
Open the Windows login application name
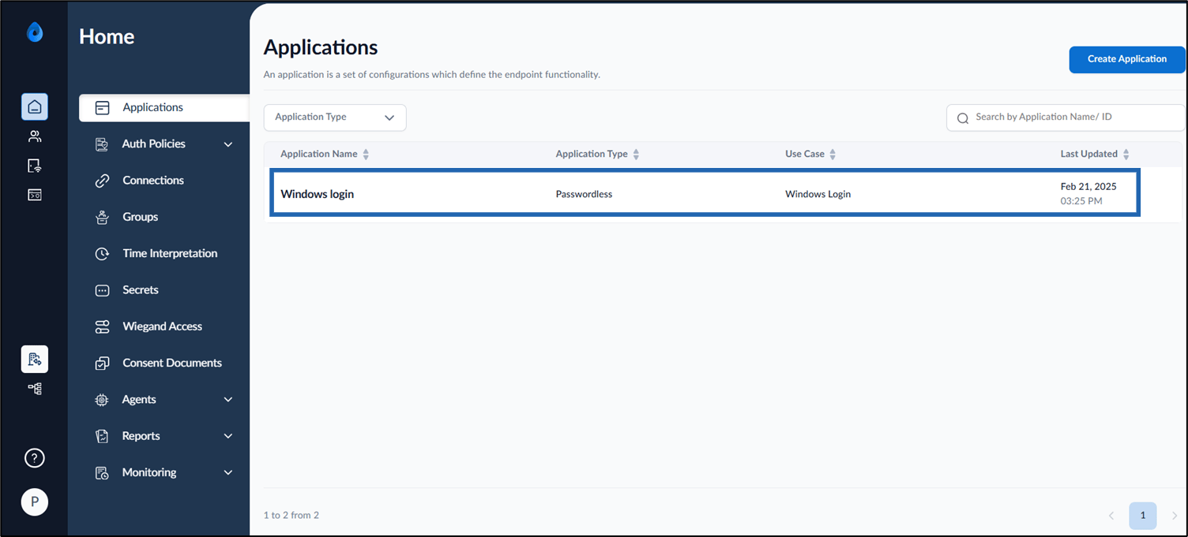[317, 194]
